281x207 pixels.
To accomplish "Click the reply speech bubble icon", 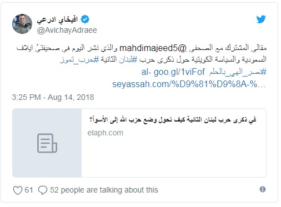I will click(43, 190).
